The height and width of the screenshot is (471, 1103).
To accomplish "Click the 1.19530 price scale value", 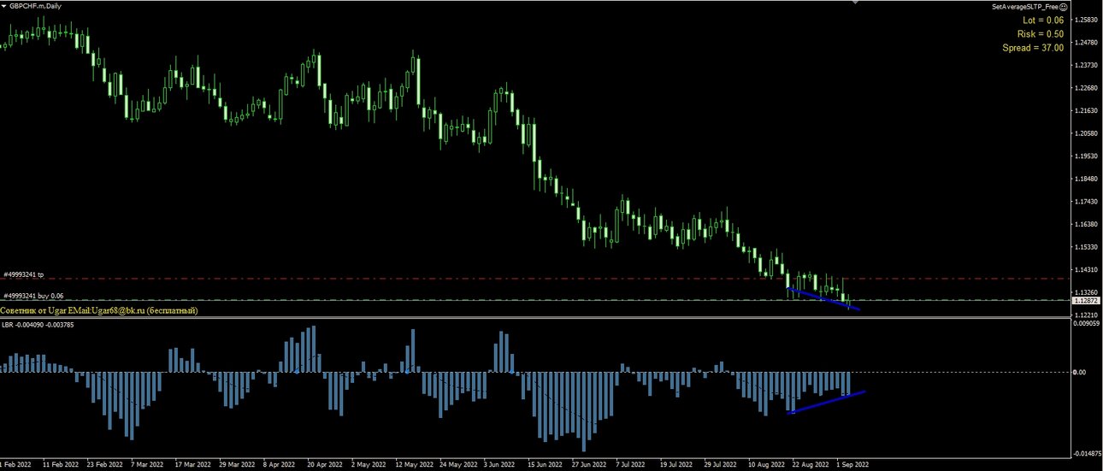I will click(x=1088, y=156).
